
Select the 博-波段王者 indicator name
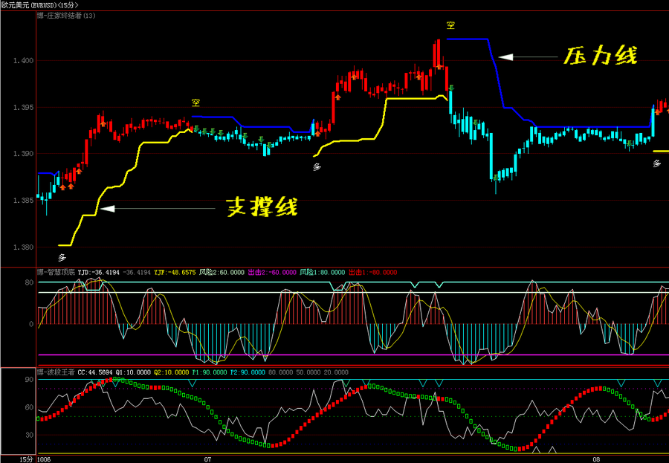tap(56, 372)
